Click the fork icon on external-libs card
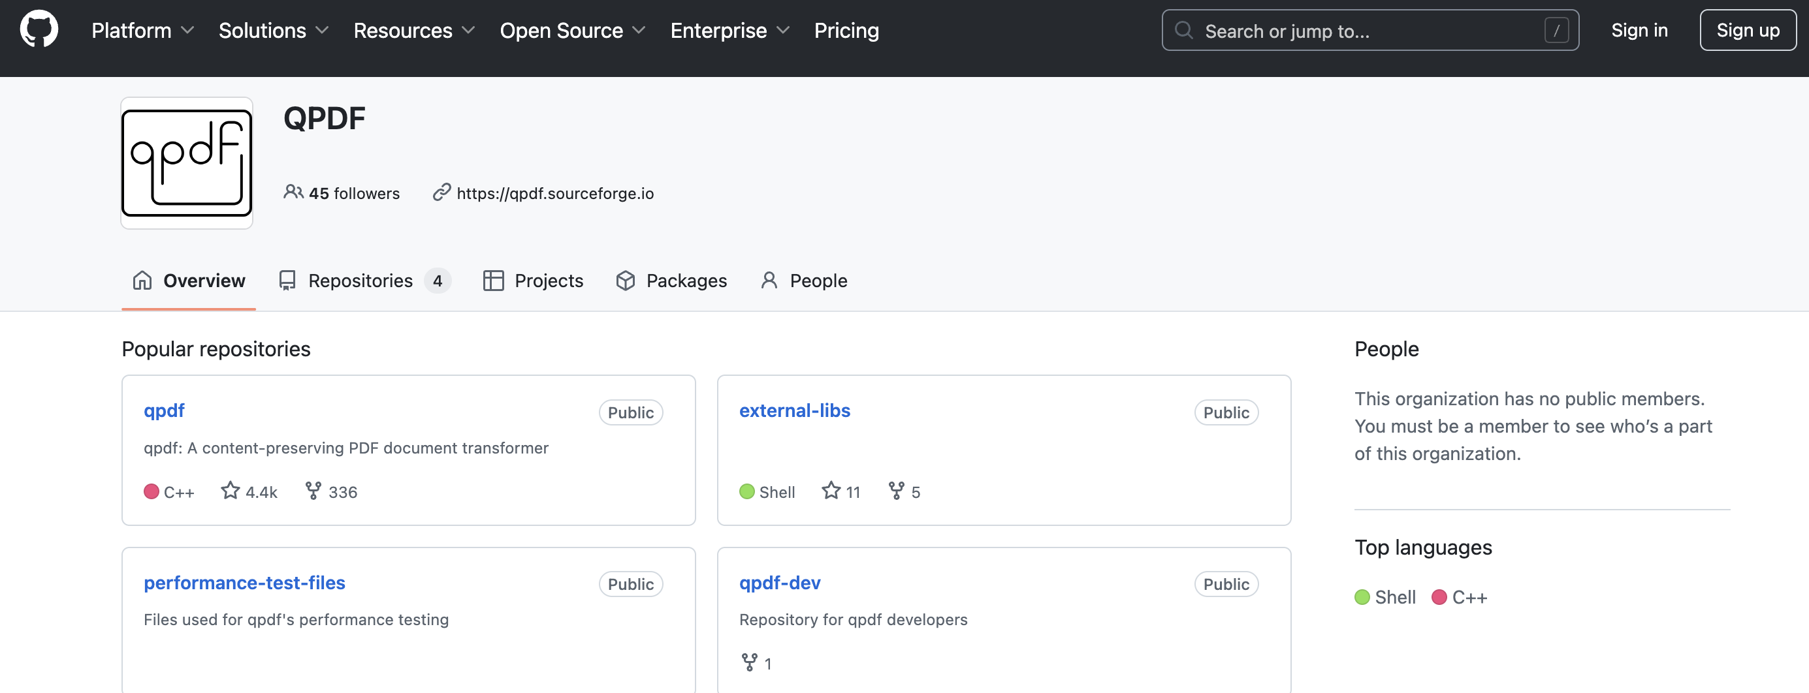The height and width of the screenshot is (693, 1809). (x=896, y=490)
